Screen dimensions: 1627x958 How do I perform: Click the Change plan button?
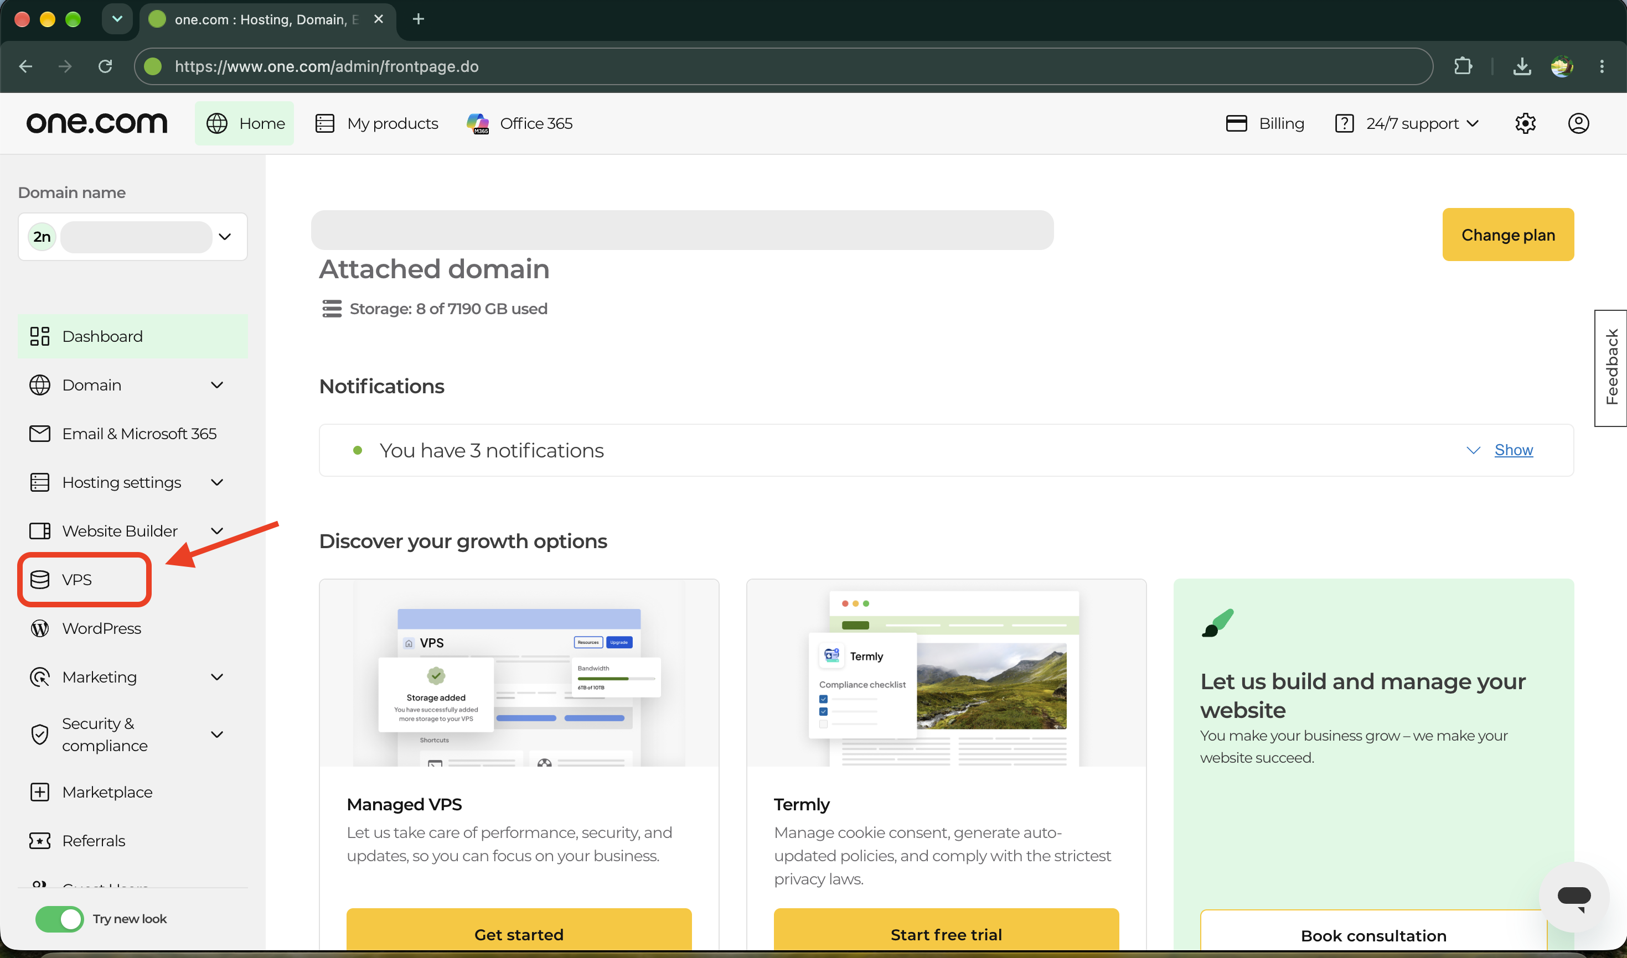point(1507,235)
